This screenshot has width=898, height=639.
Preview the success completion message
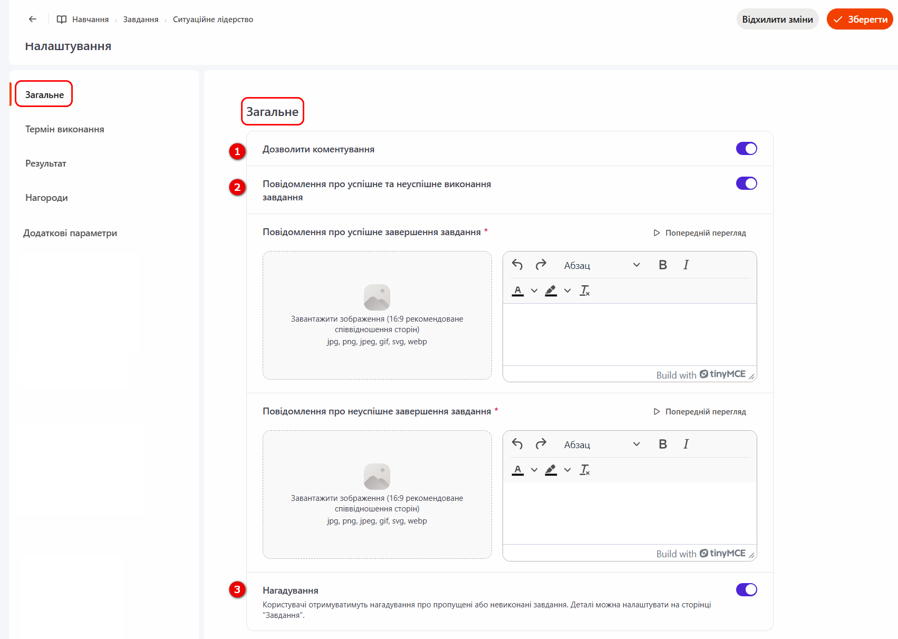[x=700, y=233]
